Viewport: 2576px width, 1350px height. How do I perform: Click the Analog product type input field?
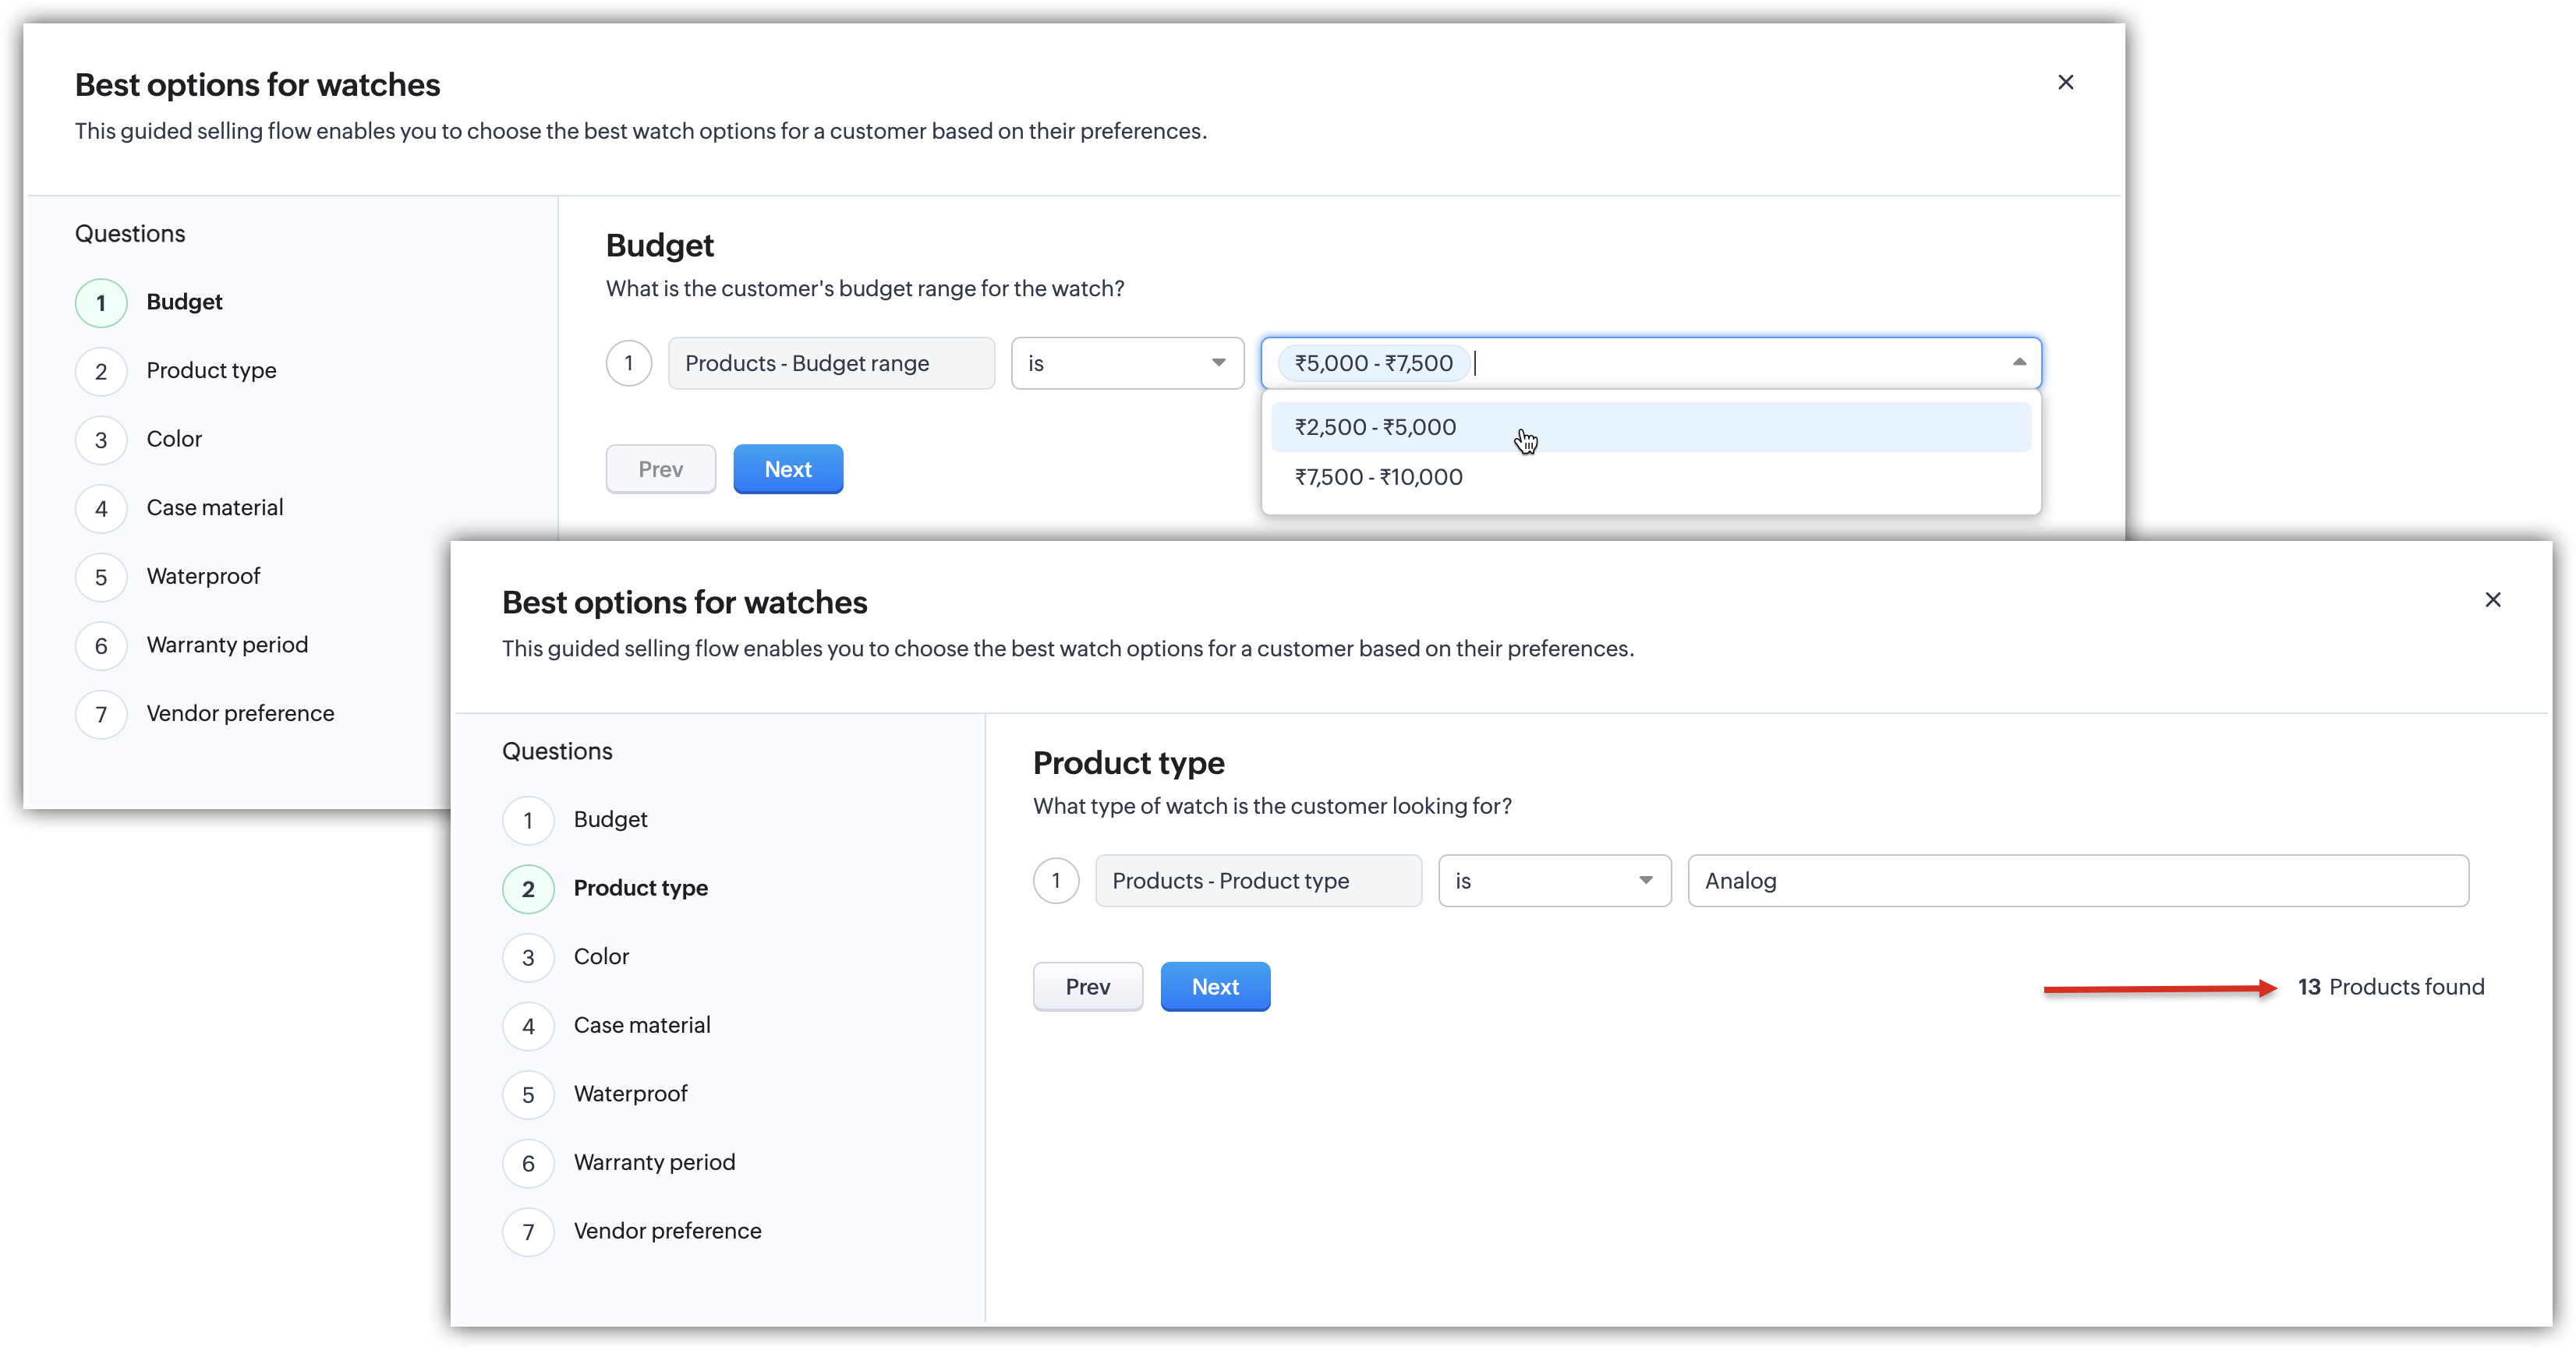click(x=2078, y=881)
